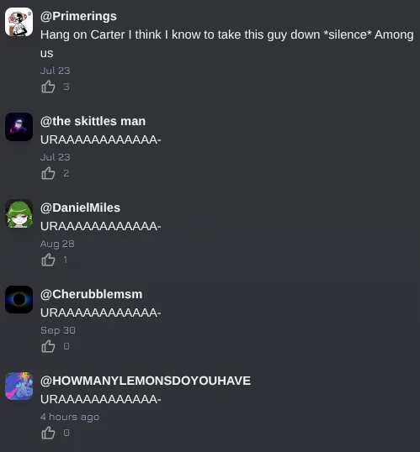Visit the @Cherubblemsm username link

[x=91, y=294]
